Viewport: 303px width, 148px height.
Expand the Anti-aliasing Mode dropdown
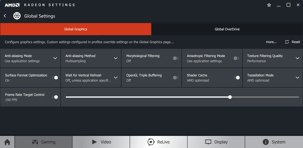55,58
